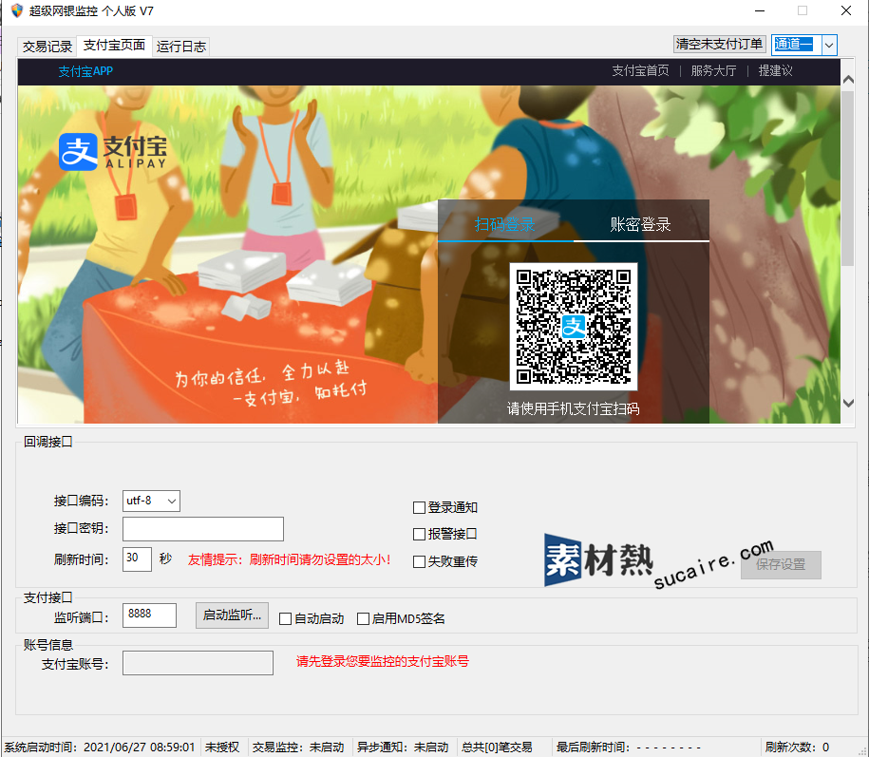
Task: Enable the 登录通知 checkbox
Action: 419,507
